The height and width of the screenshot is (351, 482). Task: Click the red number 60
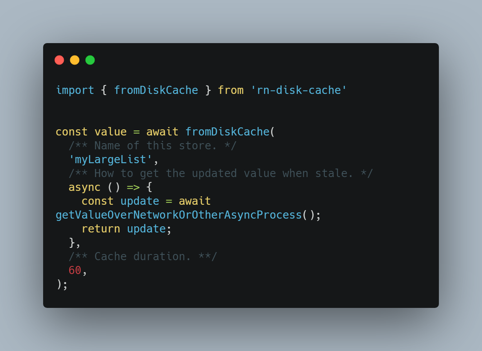[75, 270]
